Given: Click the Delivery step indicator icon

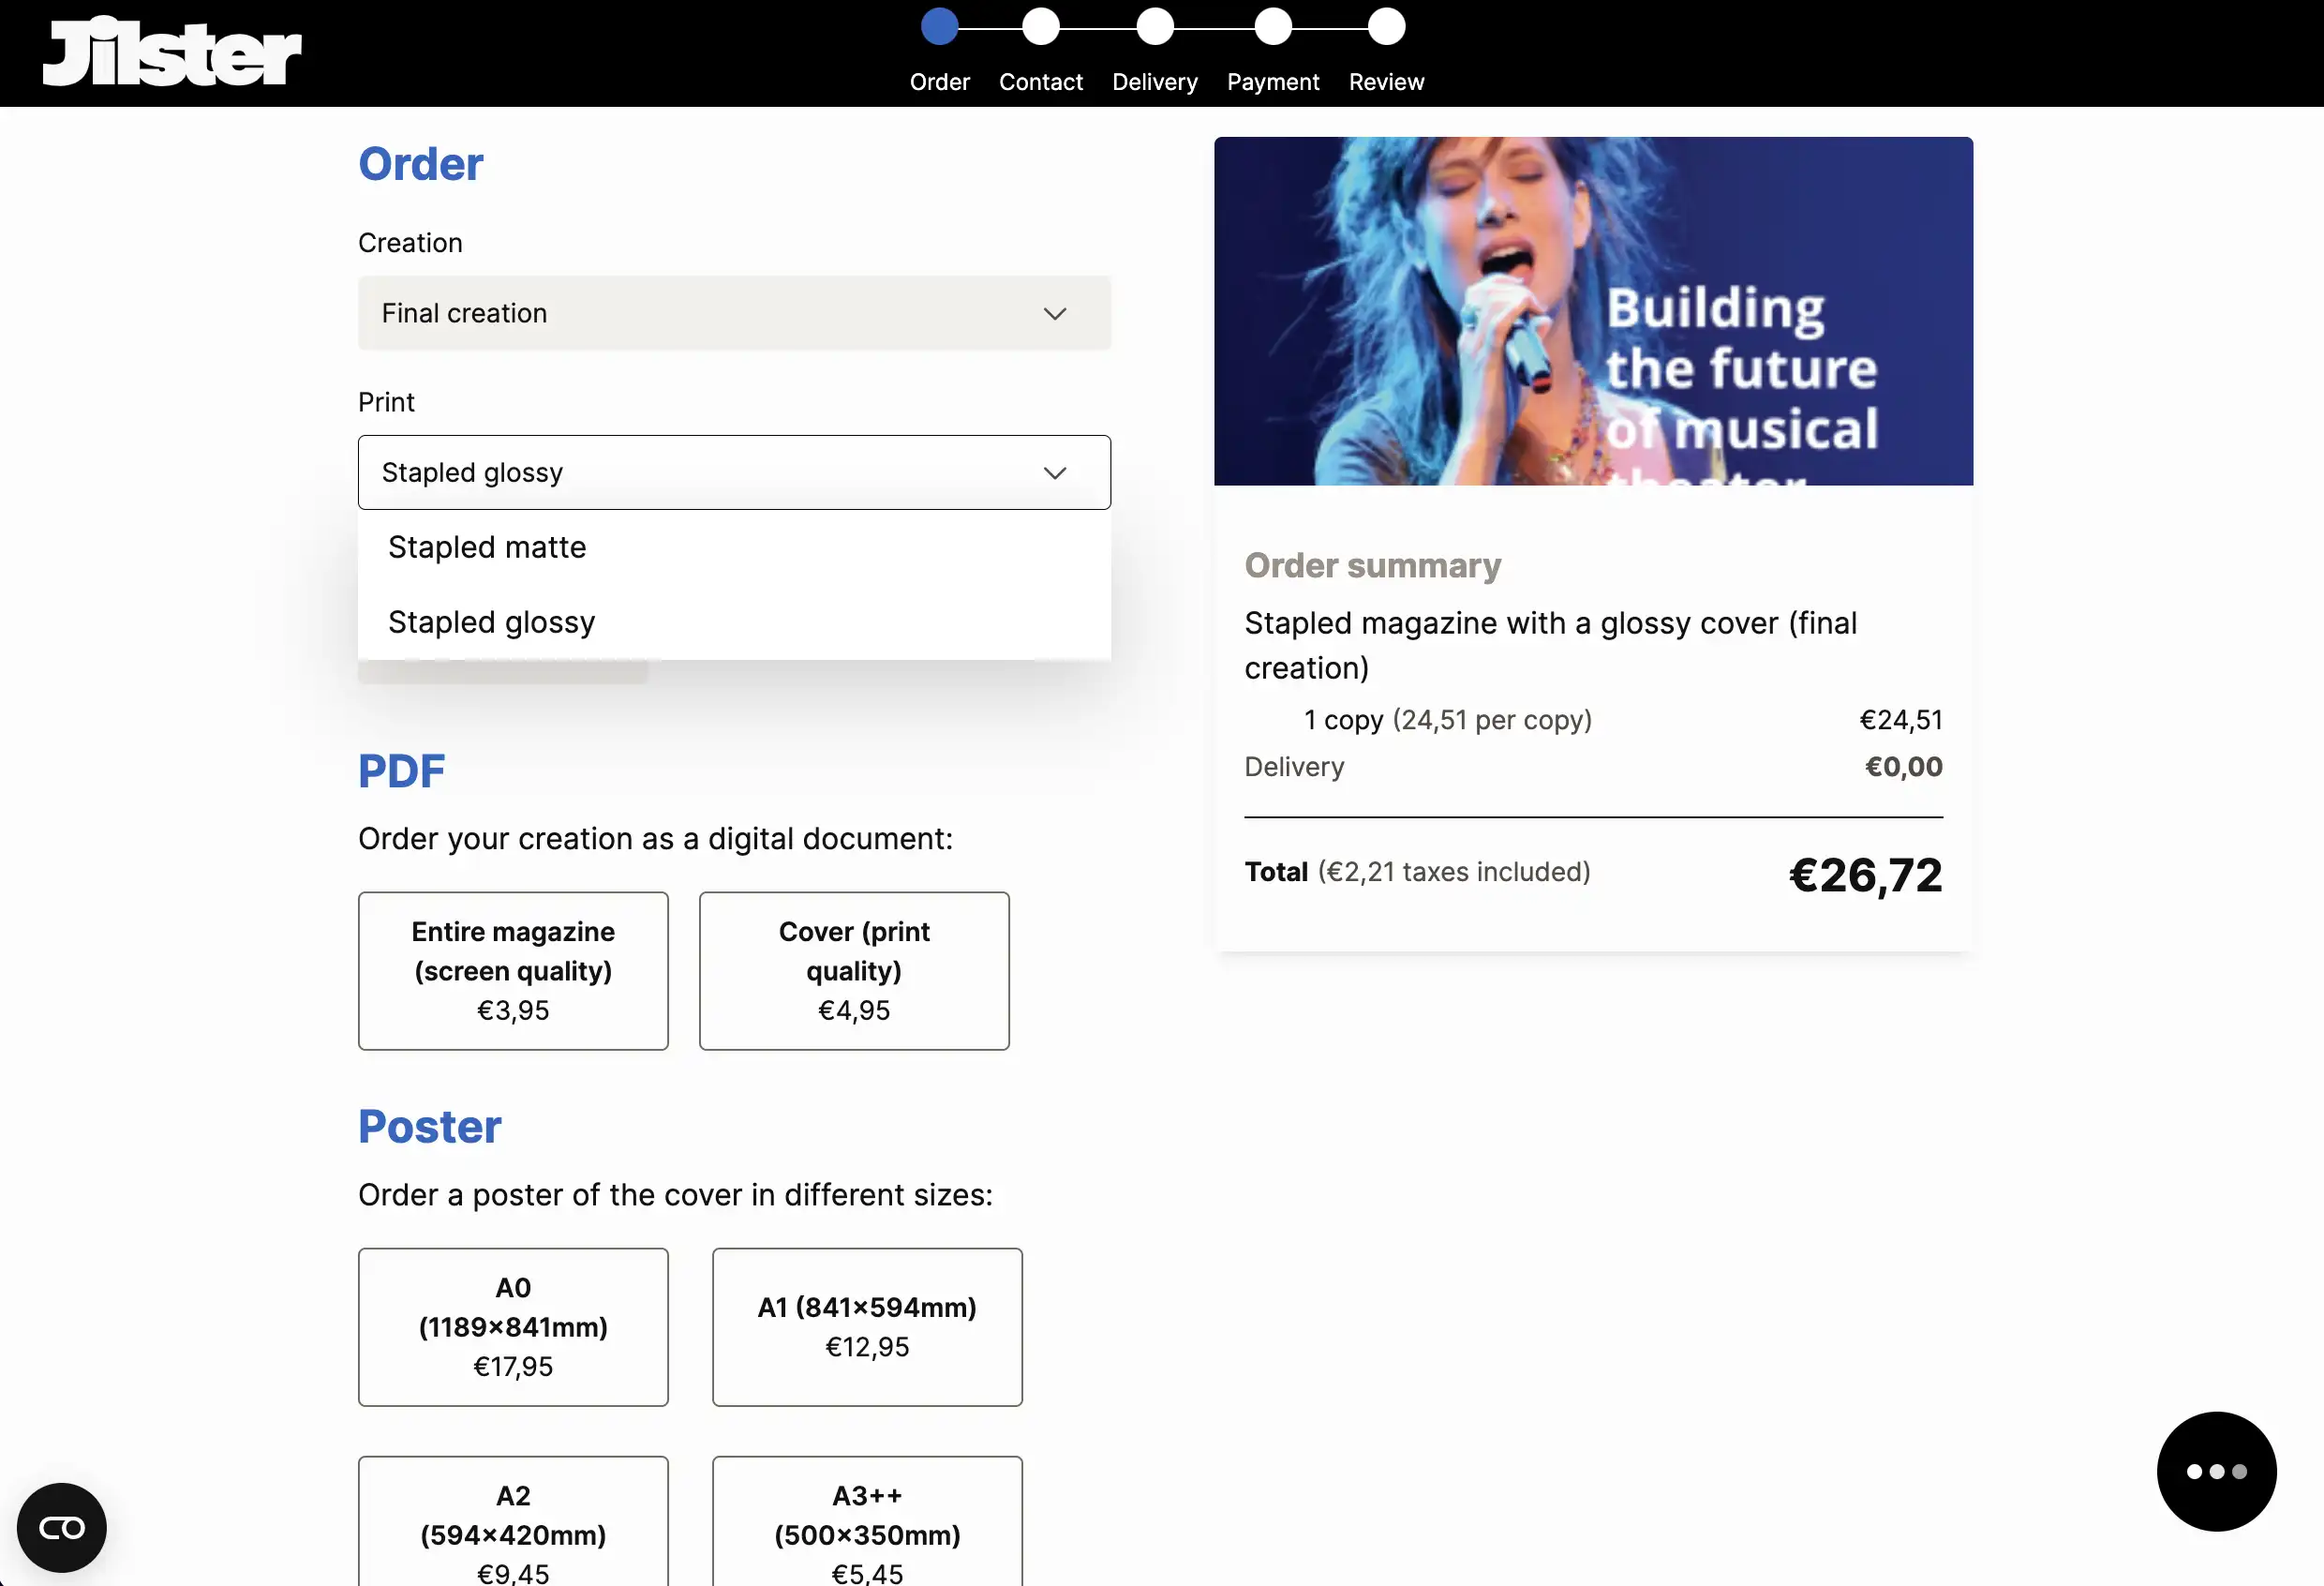Looking at the screenshot, I should [x=1154, y=22].
